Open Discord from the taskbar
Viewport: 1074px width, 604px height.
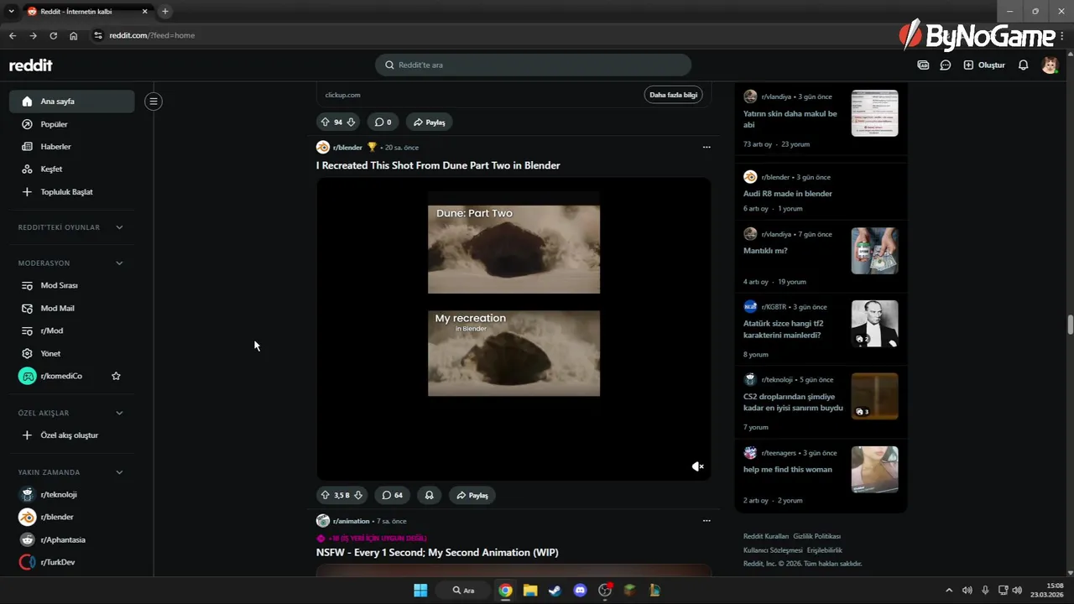click(x=580, y=591)
